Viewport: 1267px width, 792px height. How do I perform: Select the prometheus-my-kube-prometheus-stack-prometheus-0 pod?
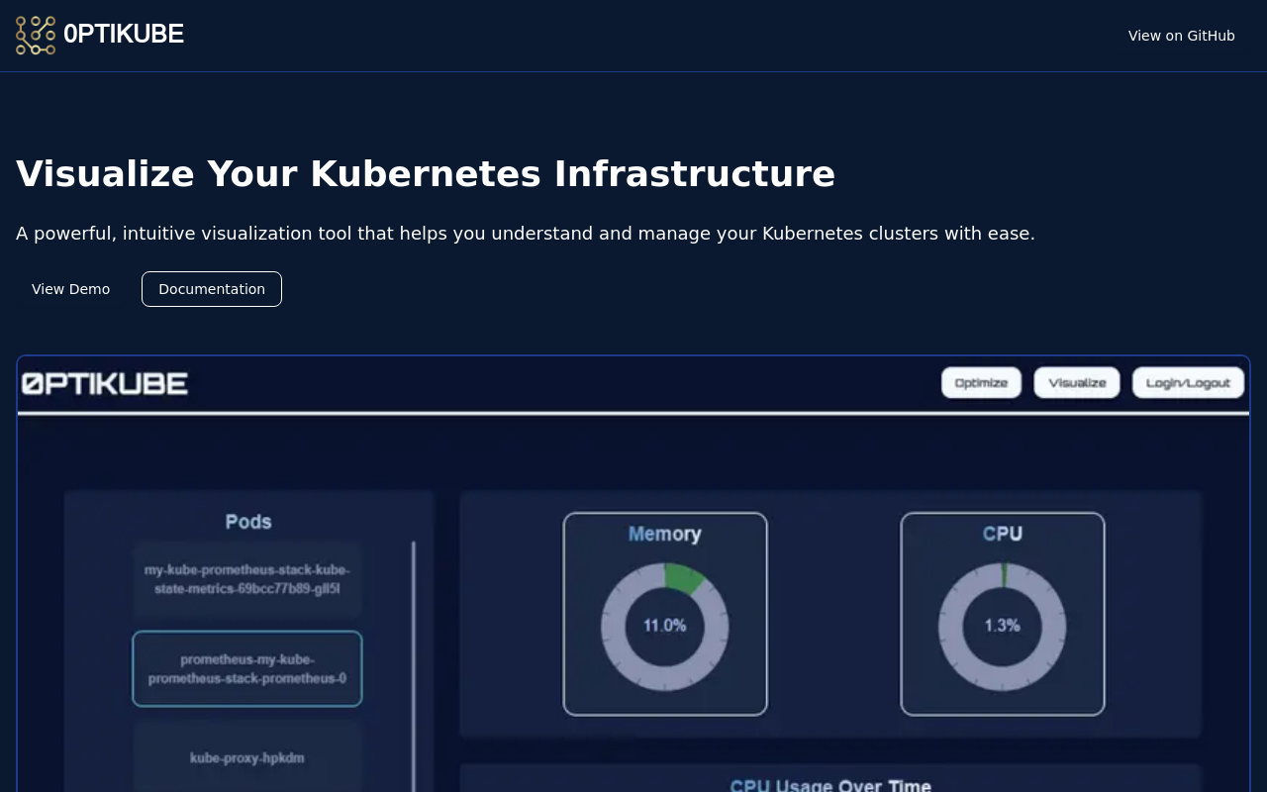[x=247, y=669]
